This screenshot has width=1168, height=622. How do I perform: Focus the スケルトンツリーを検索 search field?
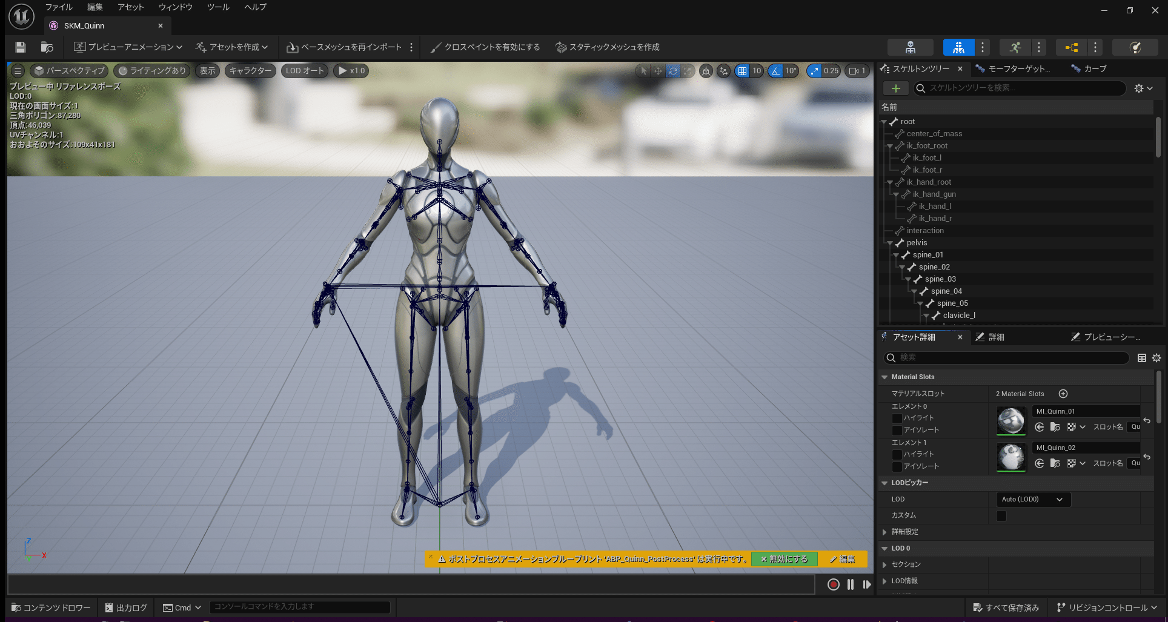pyautogui.click(x=1020, y=88)
